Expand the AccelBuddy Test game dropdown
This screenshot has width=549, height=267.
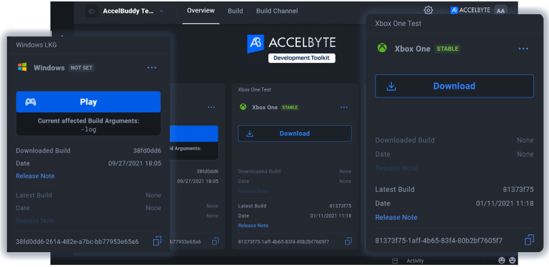(161, 11)
